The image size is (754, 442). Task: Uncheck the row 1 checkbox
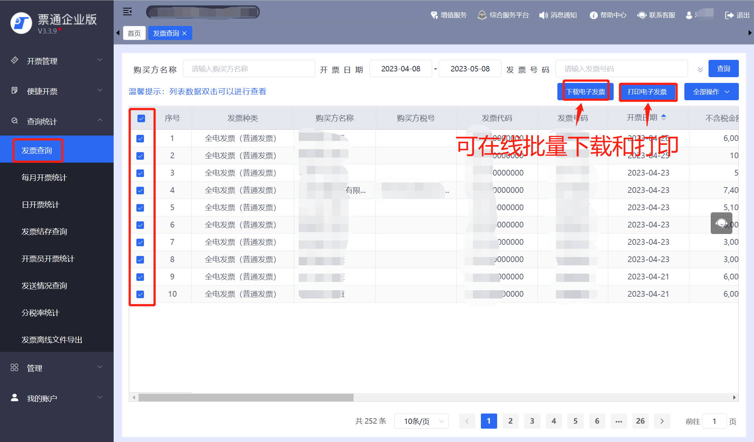tap(140, 138)
